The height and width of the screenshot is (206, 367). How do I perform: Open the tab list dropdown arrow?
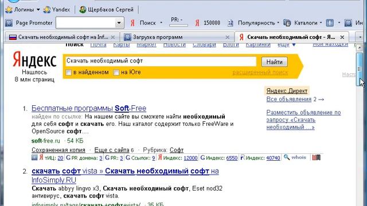point(360,37)
